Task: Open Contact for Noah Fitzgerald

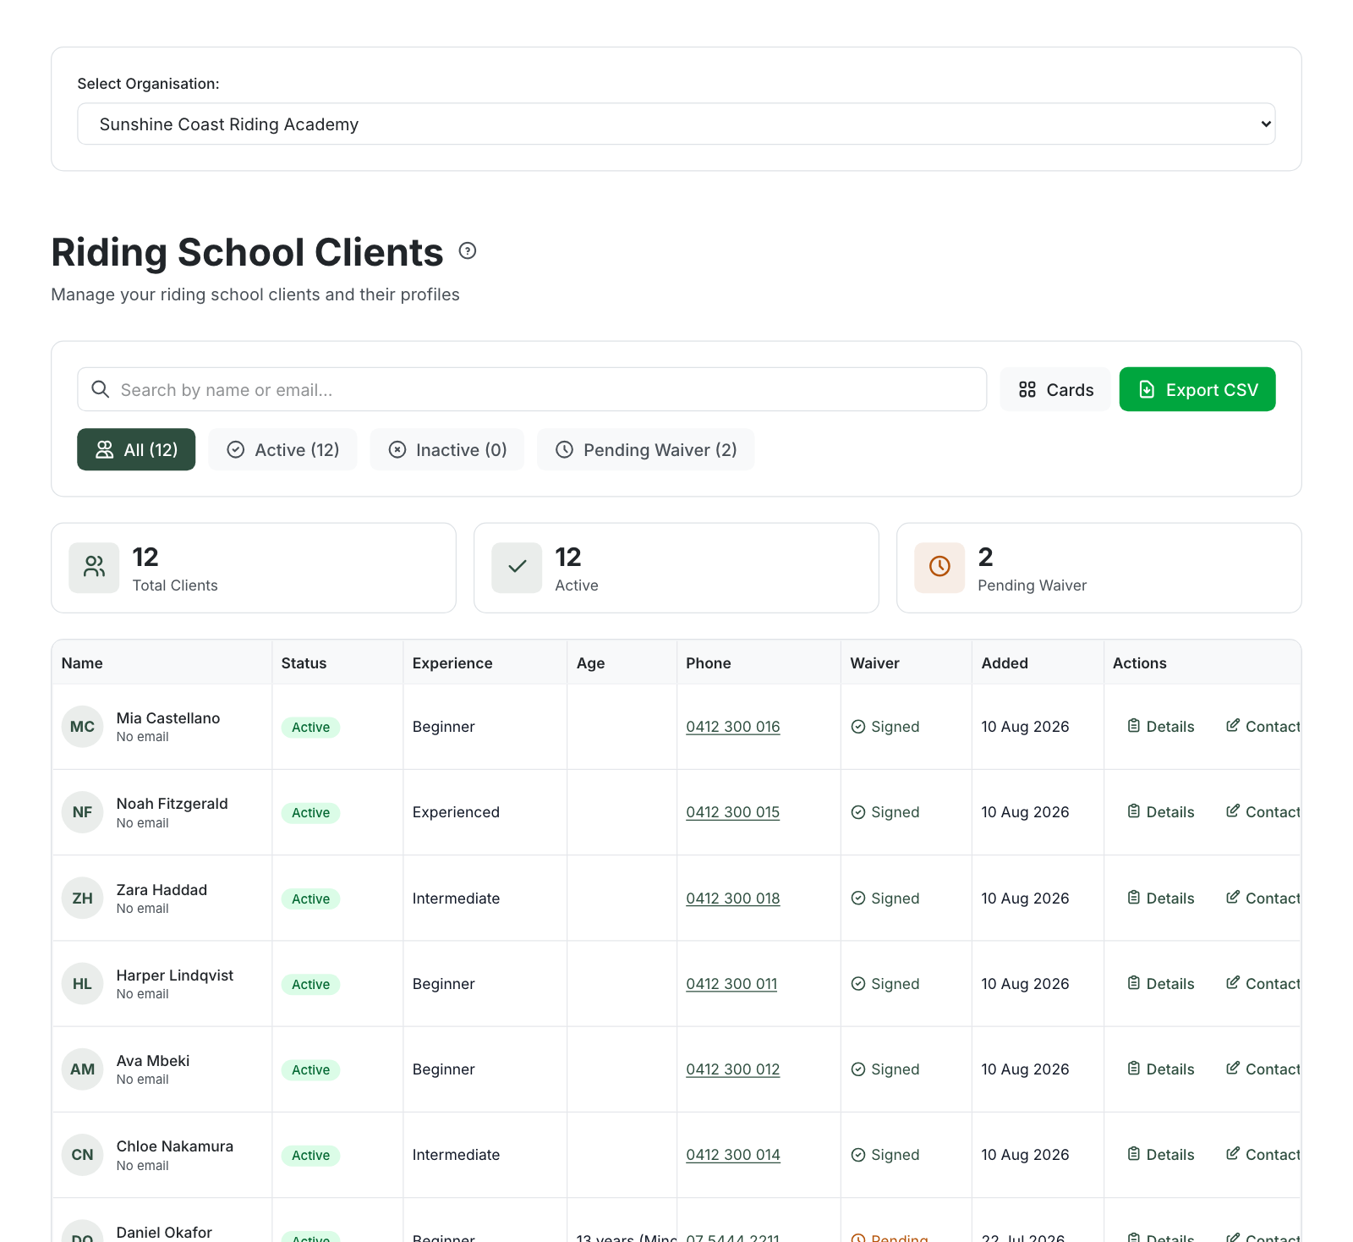Action: click(1263, 812)
